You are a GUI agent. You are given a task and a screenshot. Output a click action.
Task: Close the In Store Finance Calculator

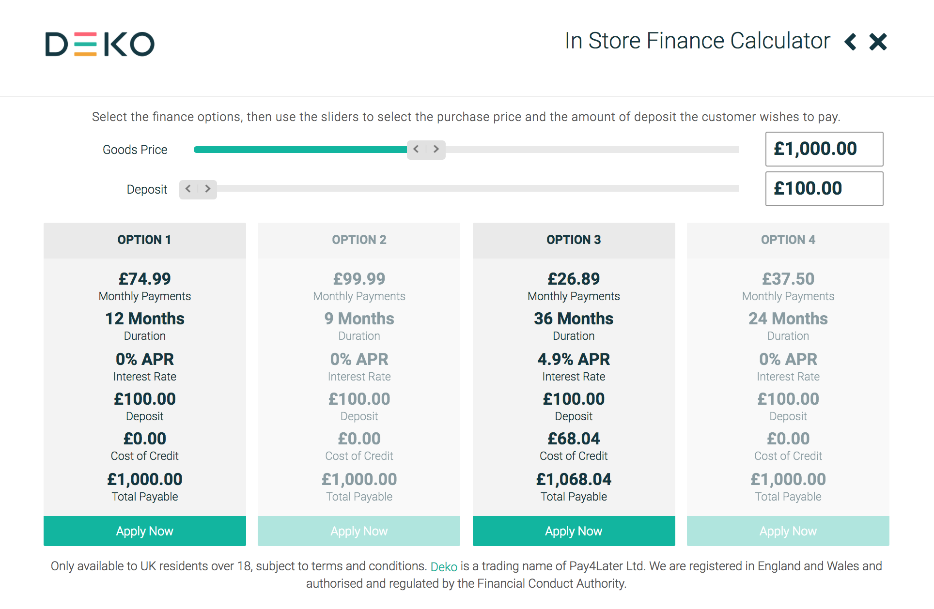878,42
